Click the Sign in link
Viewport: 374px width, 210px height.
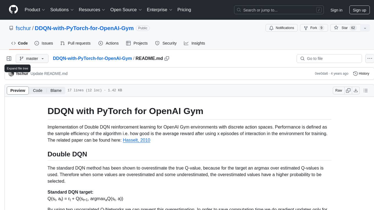(336, 10)
